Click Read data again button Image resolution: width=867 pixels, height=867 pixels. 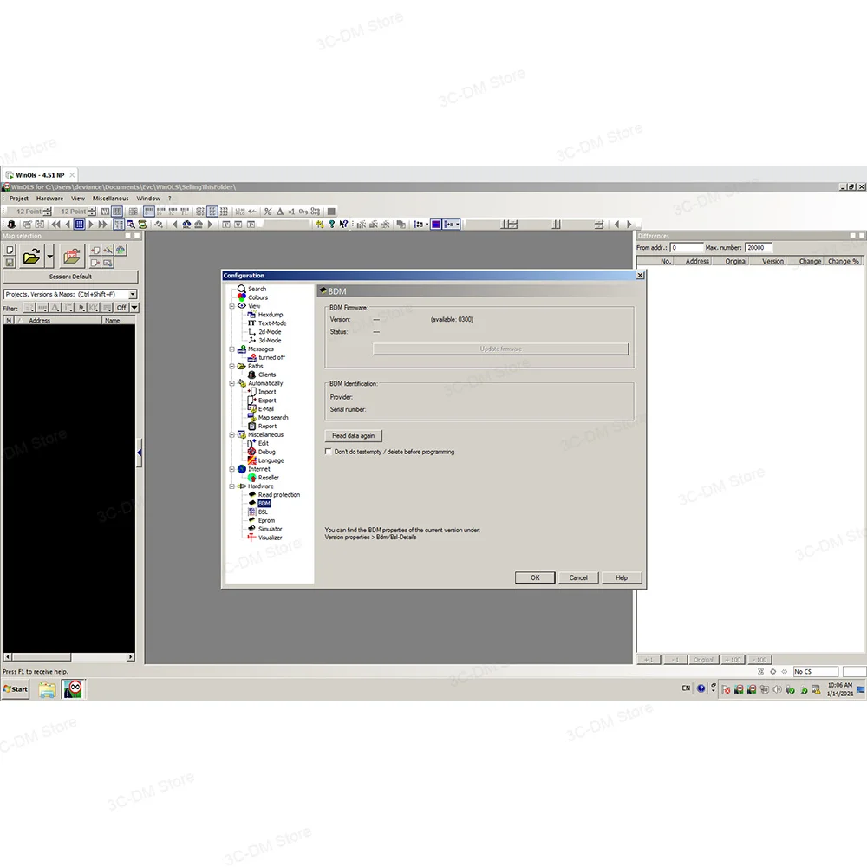(354, 436)
